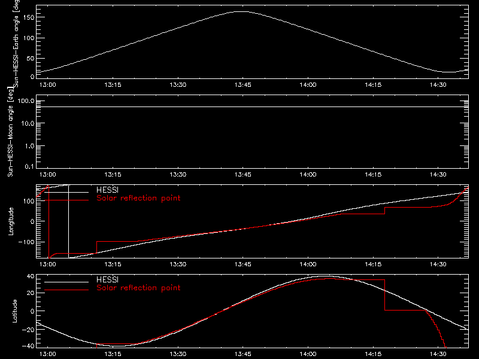Click the -100 tick label on the Longitude axis

26,242
